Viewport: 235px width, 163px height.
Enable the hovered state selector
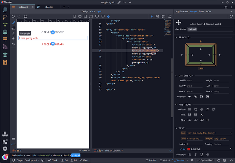(201, 24)
